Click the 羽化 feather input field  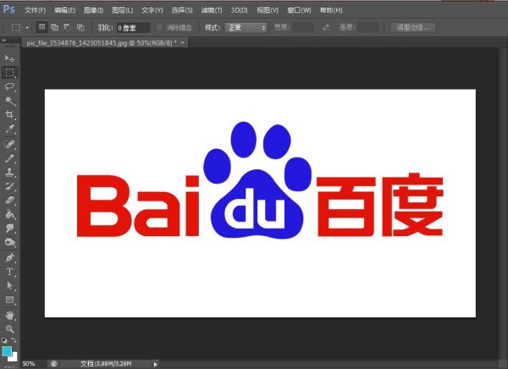coord(133,28)
